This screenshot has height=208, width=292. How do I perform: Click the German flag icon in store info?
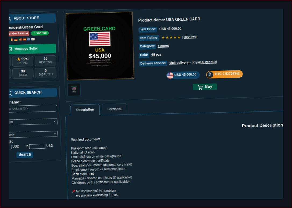[16, 40]
